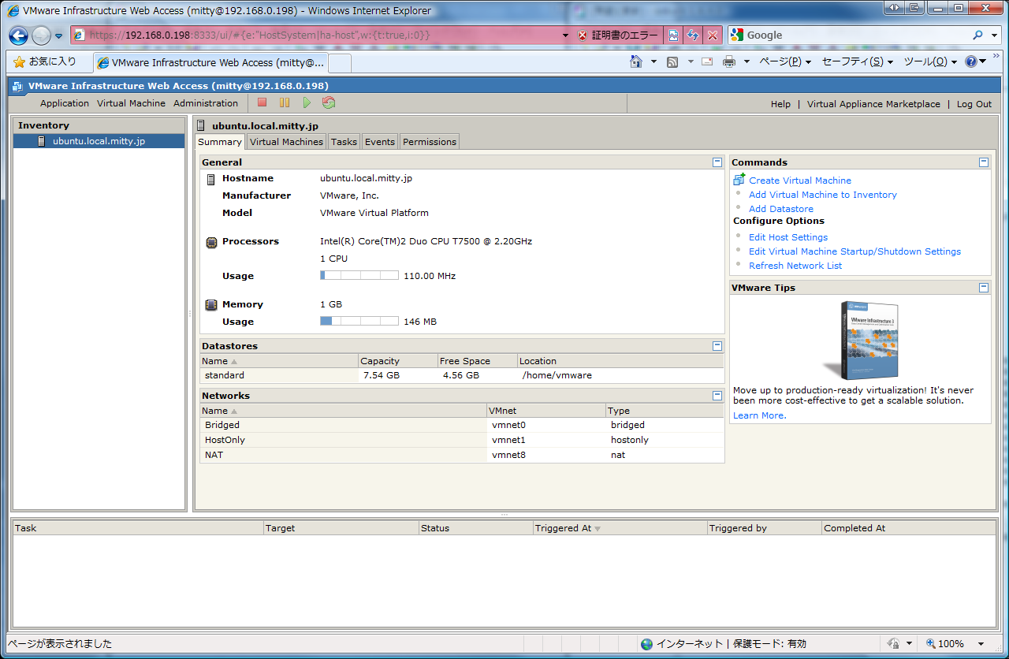Open the ツール(O) menu
Screen dimensions: 1009x659
click(930, 61)
